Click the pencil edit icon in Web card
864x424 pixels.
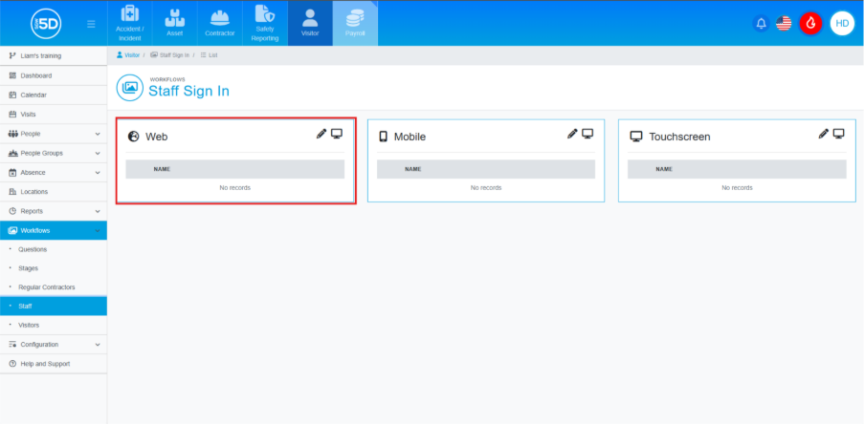(321, 134)
